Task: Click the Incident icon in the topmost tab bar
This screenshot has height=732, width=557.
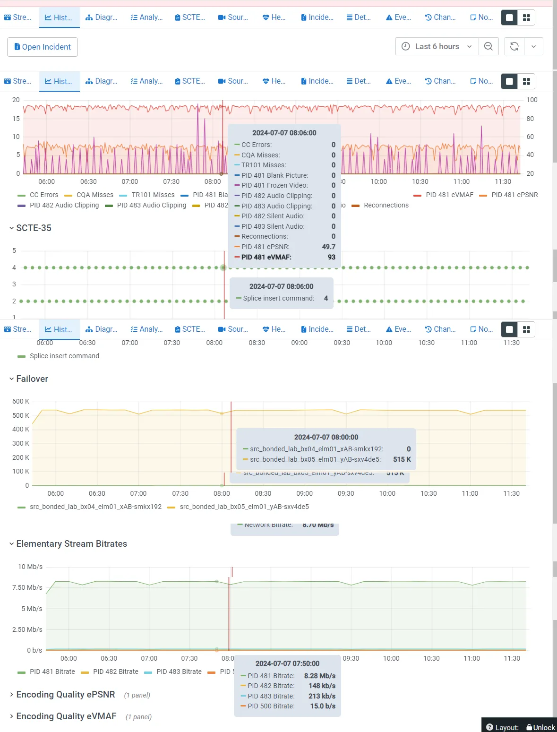Action: (304, 17)
